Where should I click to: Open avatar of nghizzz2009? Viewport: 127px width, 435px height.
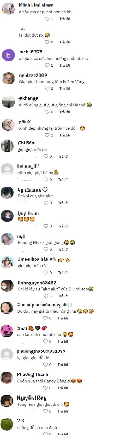(x=8, y=78)
